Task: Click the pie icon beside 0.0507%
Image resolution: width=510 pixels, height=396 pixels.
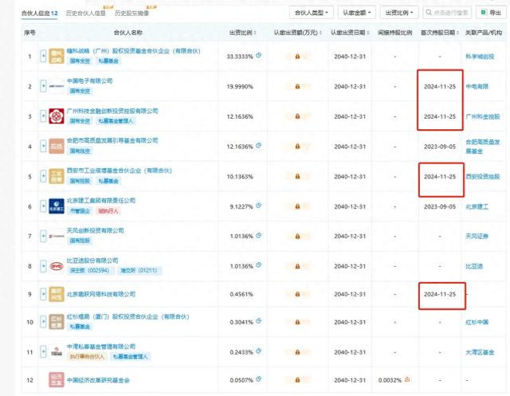Action: (x=258, y=378)
